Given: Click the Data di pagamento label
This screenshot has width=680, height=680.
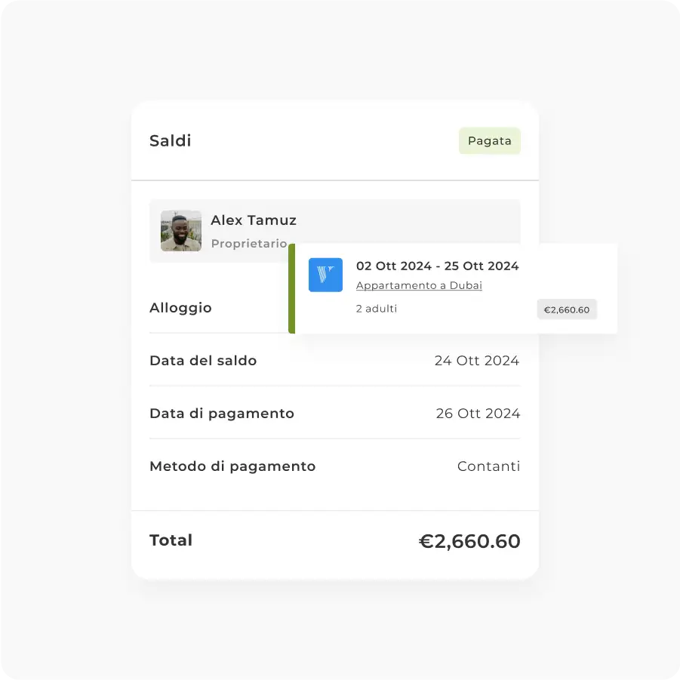Looking at the screenshot, I should point(222,414).
